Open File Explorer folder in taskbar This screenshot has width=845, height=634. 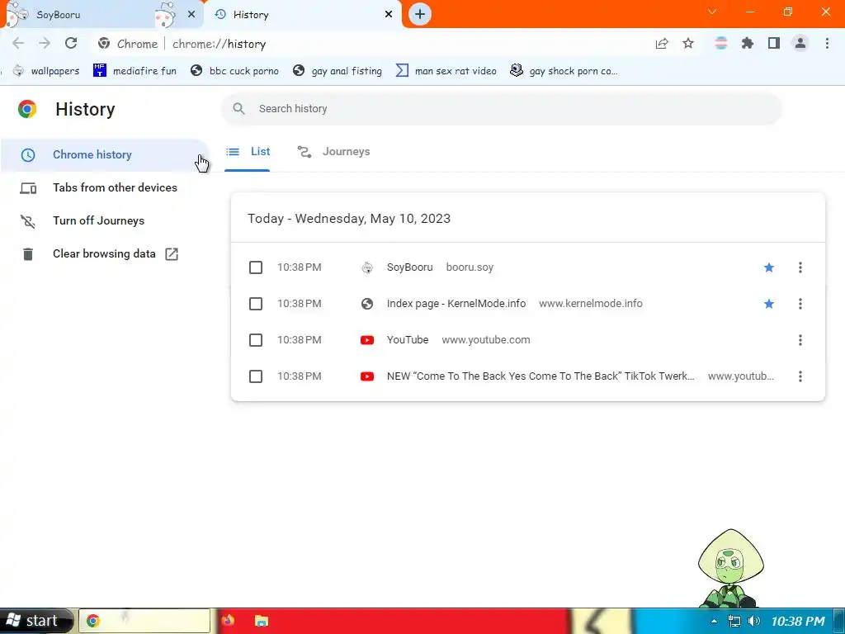[262, 621]
